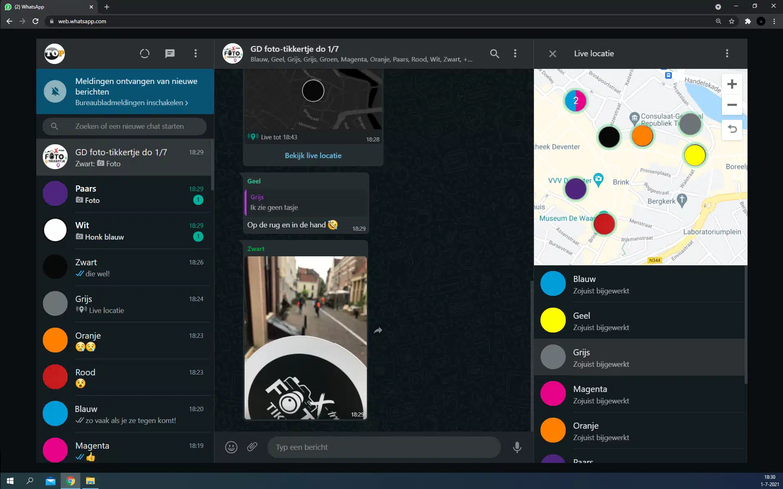Click the 'Typ een bericht' message field
Viewport: 783px width, 489px height.
383,447
